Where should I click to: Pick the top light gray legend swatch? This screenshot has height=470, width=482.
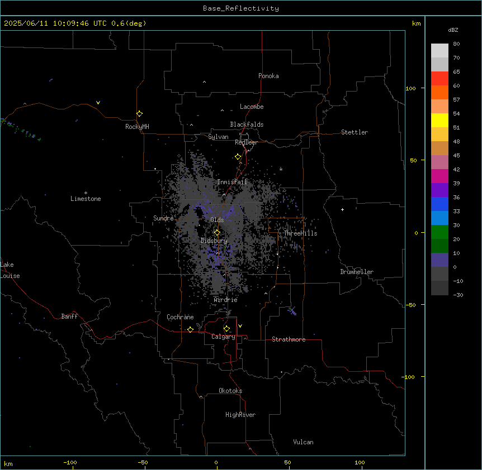point(440,51)
